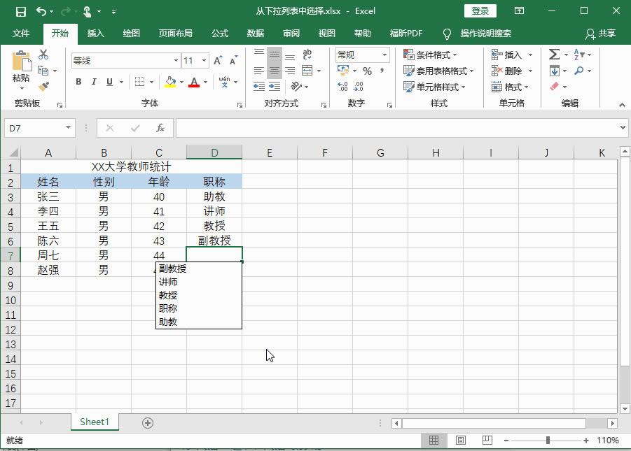Open the 公式 ribbon tab
The height and width of the screenshot is (451, 631).
(220, 33)
